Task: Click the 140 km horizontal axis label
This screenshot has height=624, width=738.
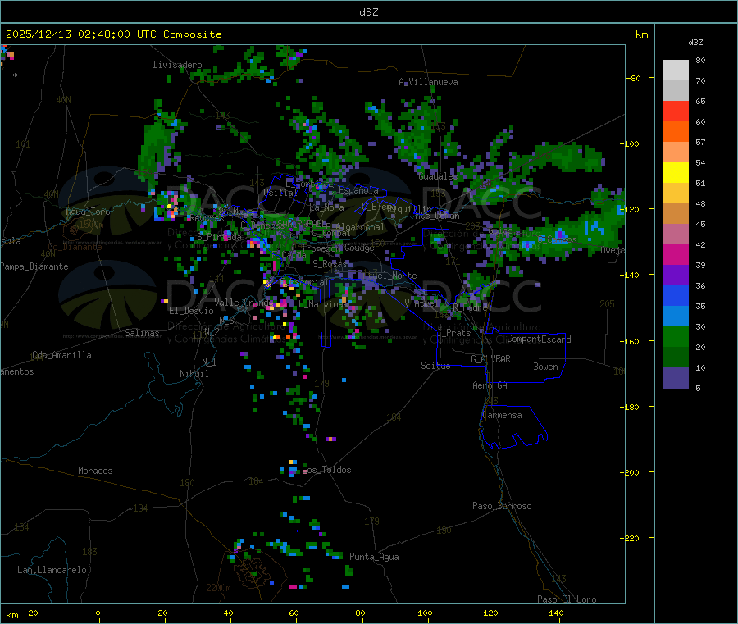Action: pos(556,613)
